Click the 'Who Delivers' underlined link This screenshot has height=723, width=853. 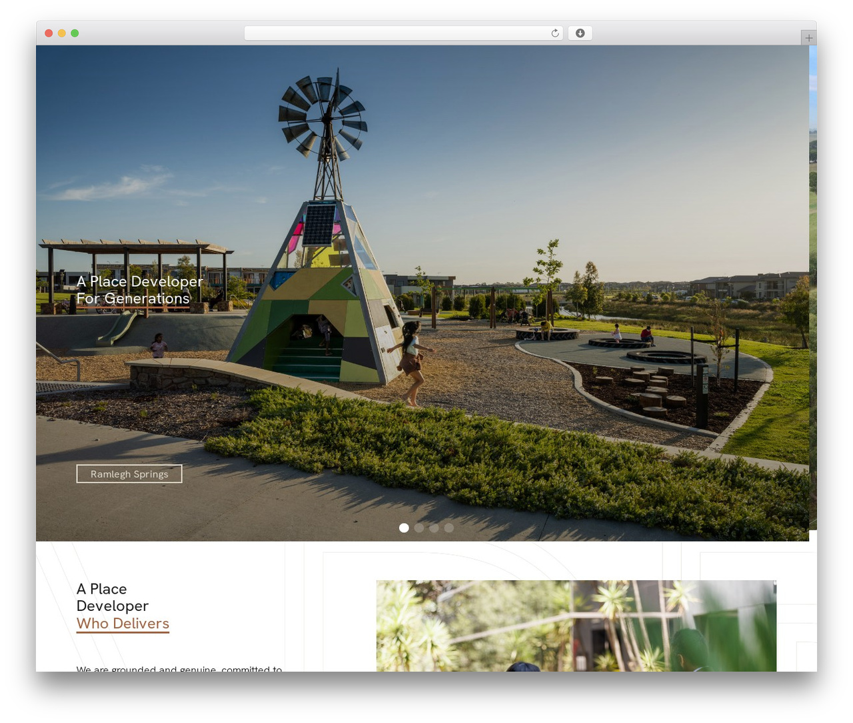point(123,624)
